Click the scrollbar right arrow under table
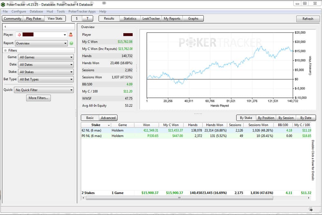The width and height of the screenshot is (322, 215). (309, 198)
